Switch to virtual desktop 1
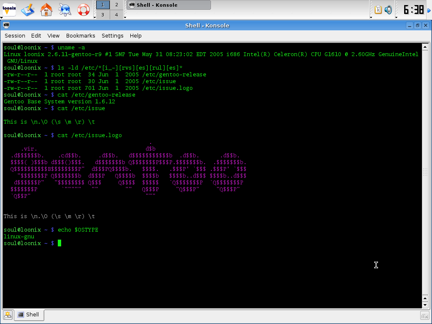 pyautogui.click(x=103, y=5)
